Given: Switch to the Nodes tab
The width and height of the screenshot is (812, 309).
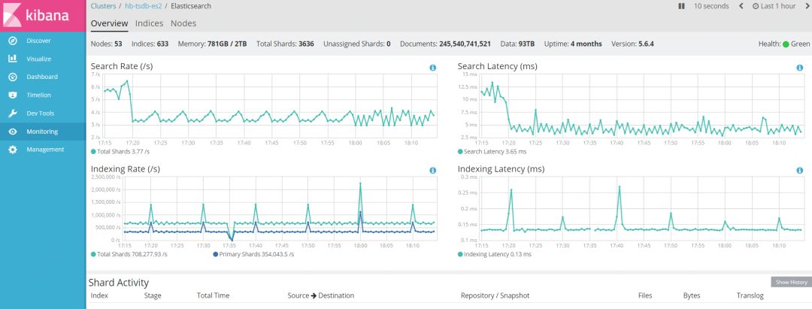Looking at the screenshot, I should 183,23.
